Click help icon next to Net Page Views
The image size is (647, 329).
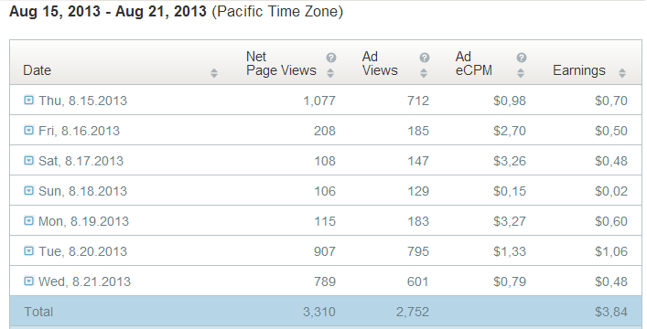coord(331,58)
